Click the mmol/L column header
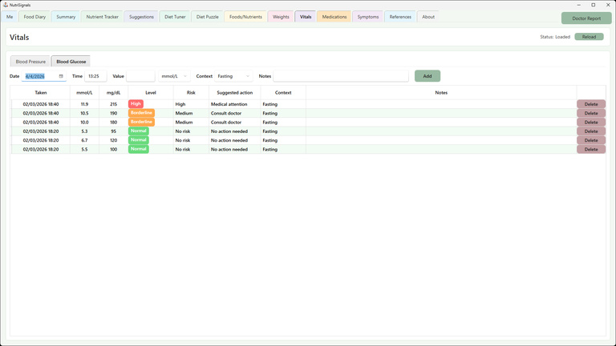The height and width of the screenshot is (346, 616). point(84,93)
